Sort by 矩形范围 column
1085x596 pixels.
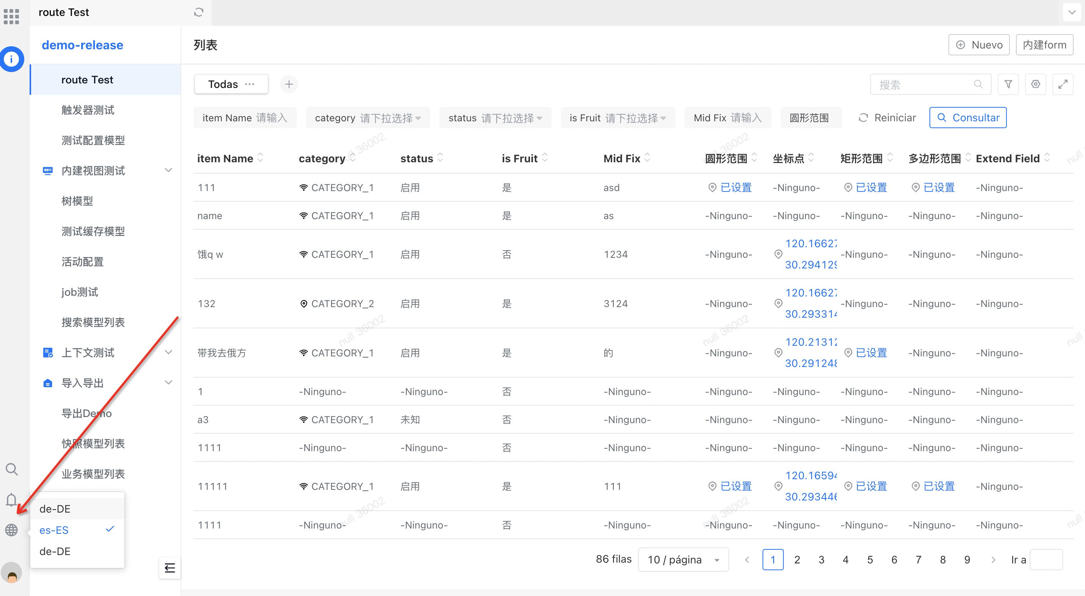tap(890, 157)
